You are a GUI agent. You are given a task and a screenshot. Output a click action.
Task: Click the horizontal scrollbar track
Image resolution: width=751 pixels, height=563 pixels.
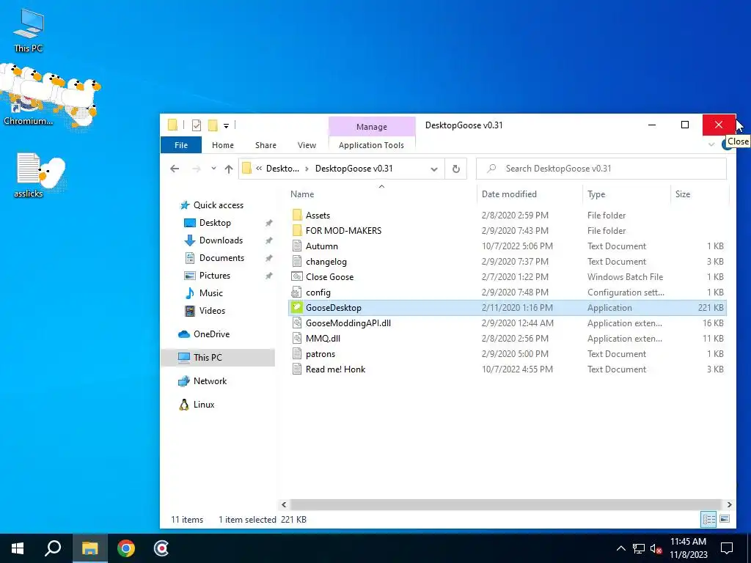click(x=506, y=504)
